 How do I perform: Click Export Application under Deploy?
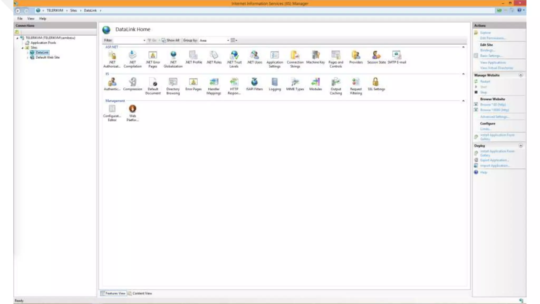pyautogui.click(x=494, y=160)
